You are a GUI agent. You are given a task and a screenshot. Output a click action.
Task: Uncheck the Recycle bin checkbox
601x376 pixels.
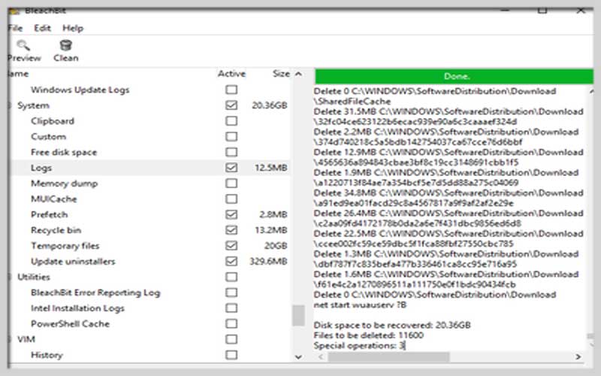231,230
